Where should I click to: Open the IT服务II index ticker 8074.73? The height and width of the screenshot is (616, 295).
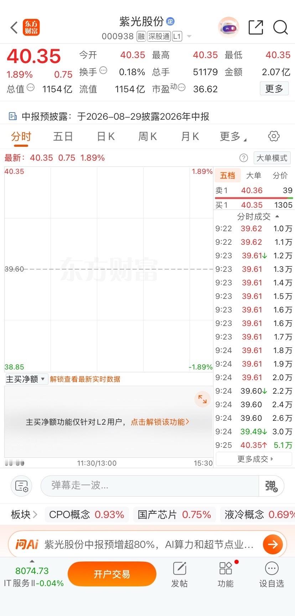[x=33, y=577]
